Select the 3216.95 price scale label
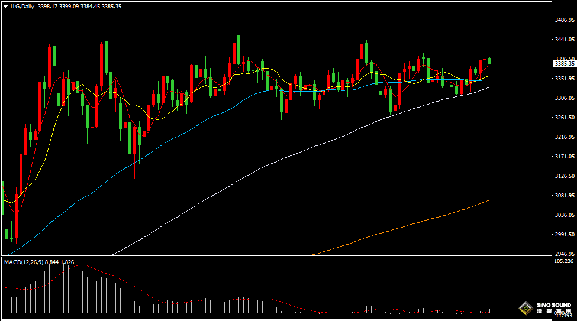Viewport: 577px width, 321px height. (x=565, y=137)
